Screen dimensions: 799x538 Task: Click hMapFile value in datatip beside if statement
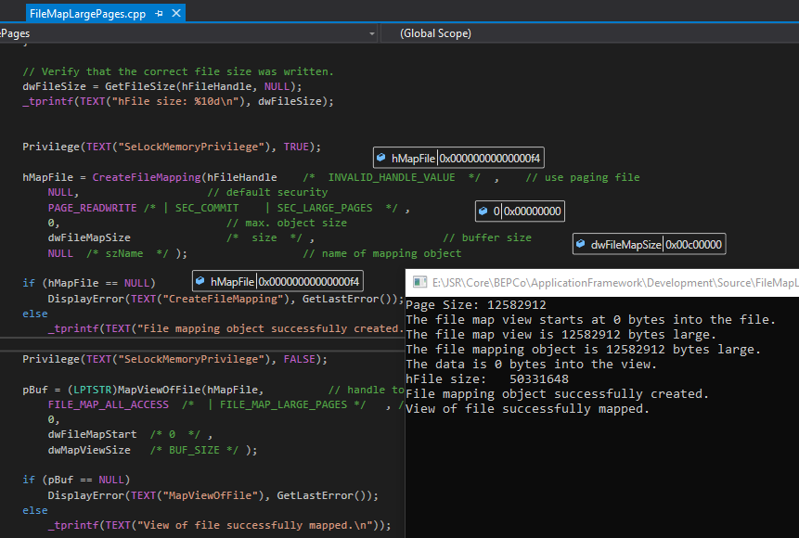point(309,282)
